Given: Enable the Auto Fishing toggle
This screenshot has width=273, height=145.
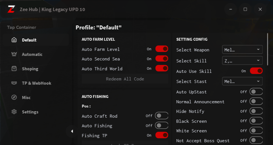Looking at the screenshot, I should 162,125.
